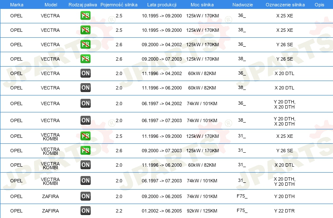Click the Marka column header
333x218 pixels.
[x=17, y=5]
